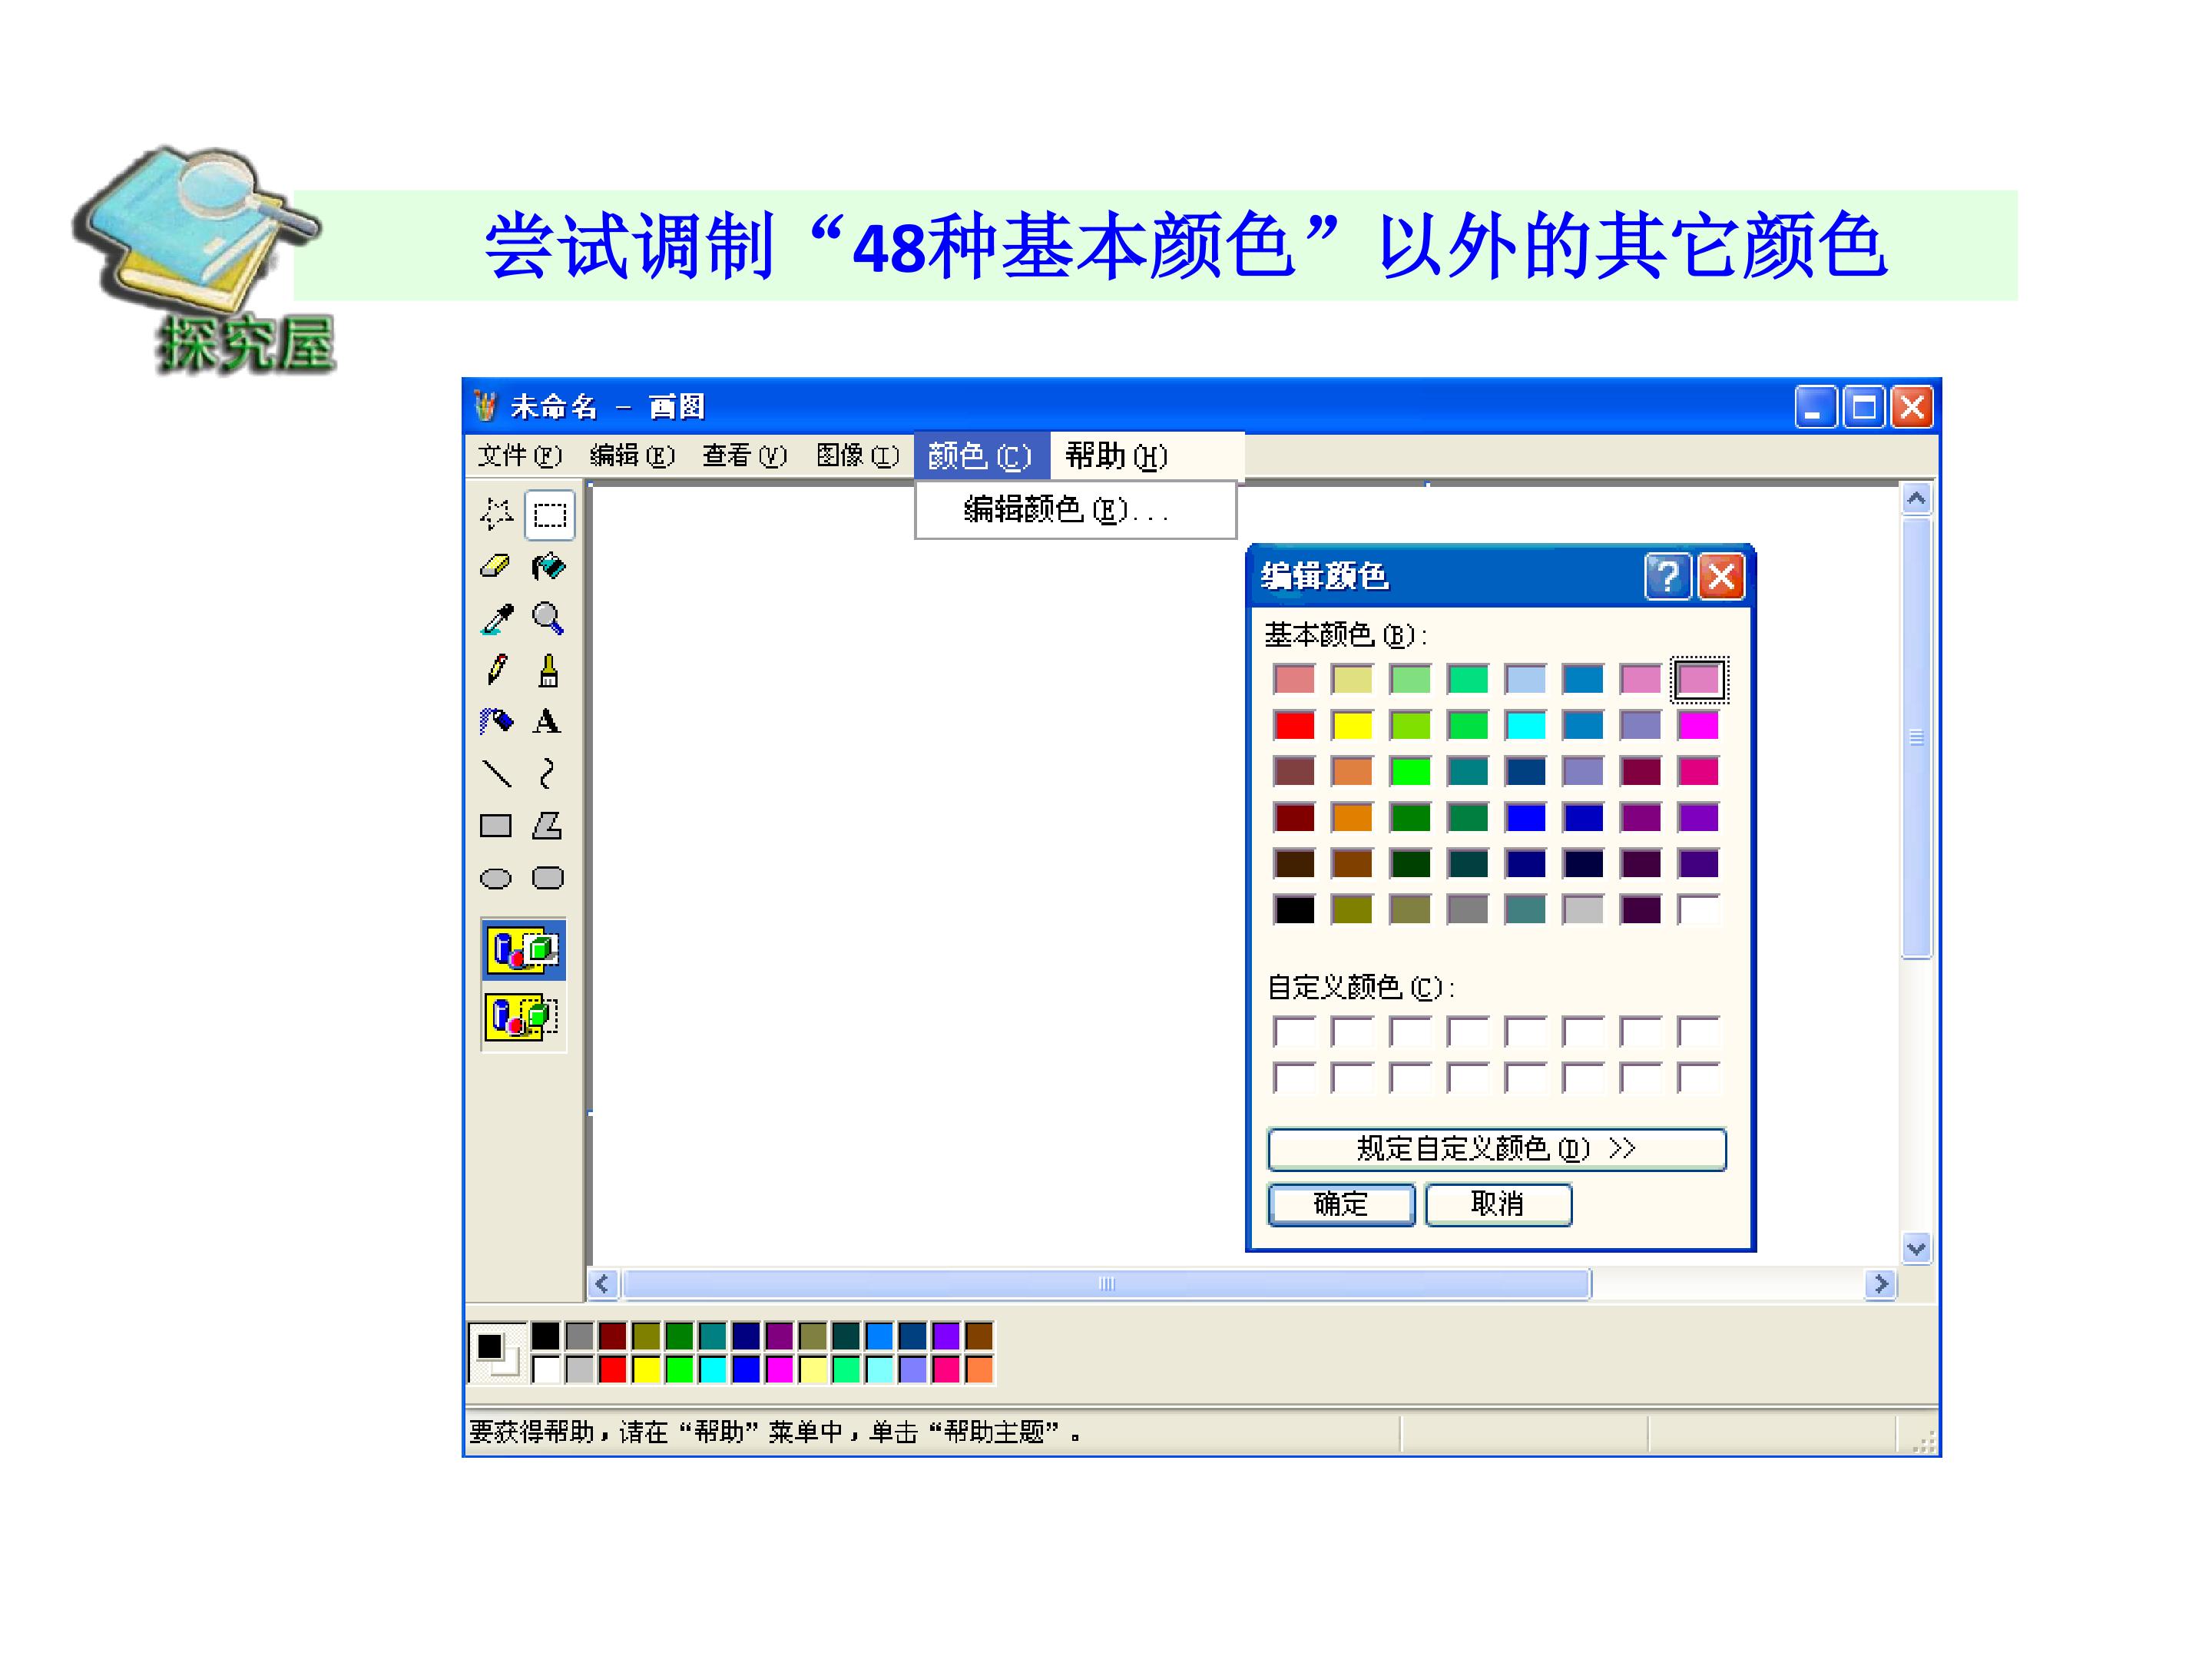Click the horizontal scrollbar left arrow
This screenshot has width=2212, height=1659.
602,1284
